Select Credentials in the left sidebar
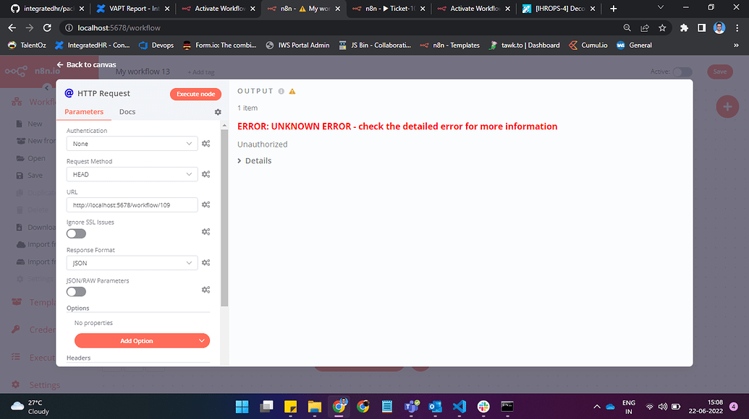 (33, 329)
